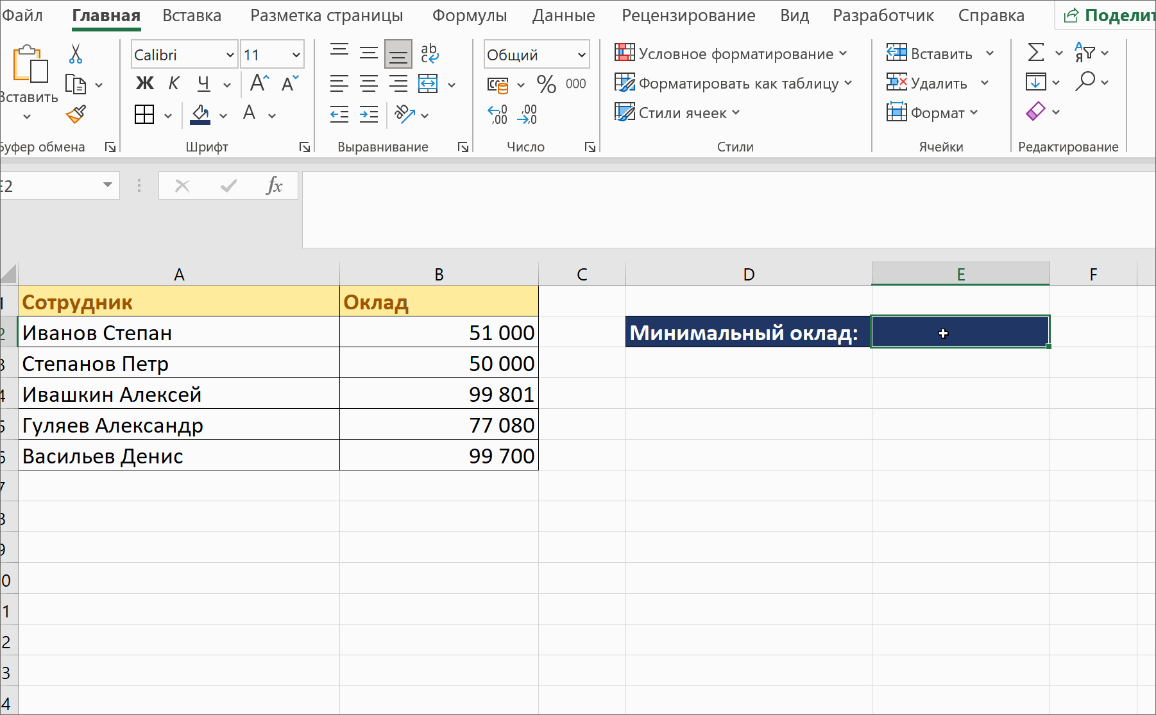
Task: Toggle wrap text (ab) icon
Action: [429, 53]
